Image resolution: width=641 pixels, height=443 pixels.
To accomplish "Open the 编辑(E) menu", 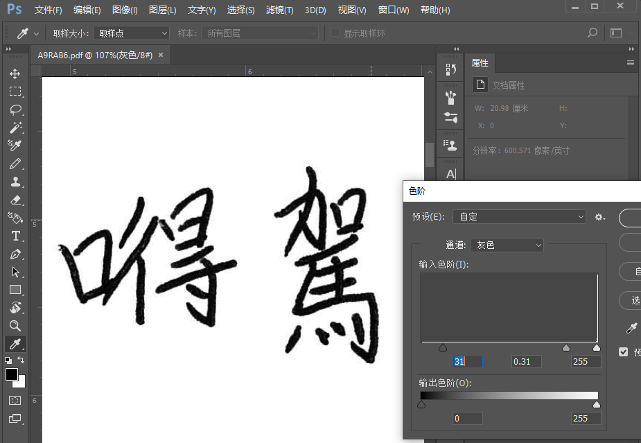I will [x=87, y=10].
